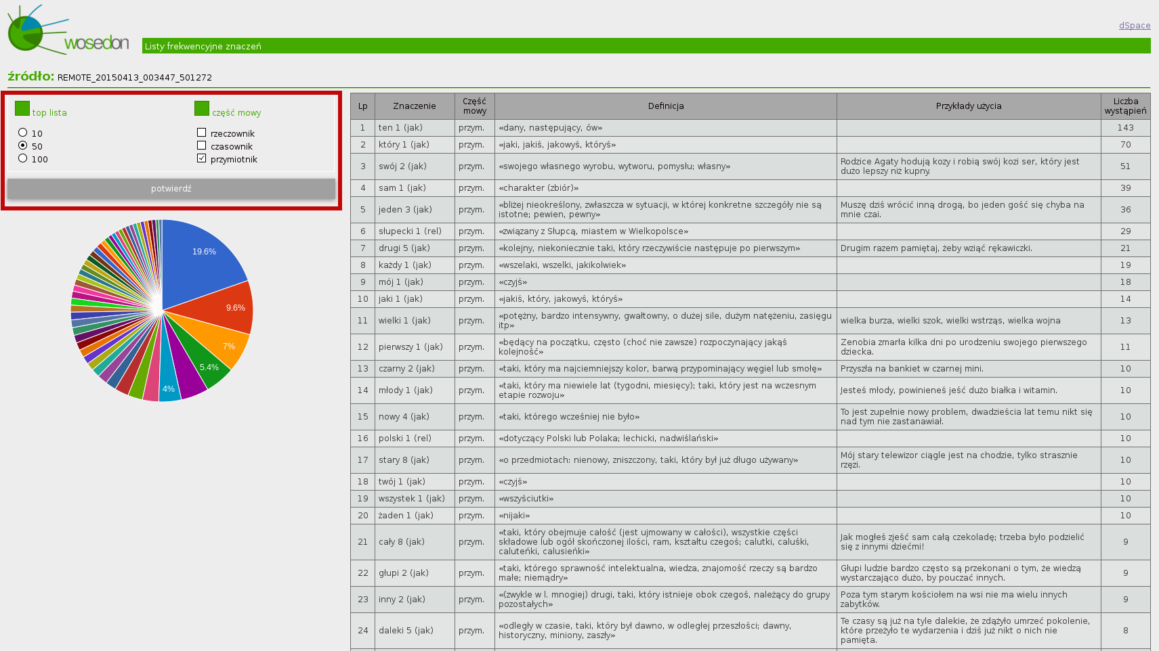Screen dimensions: 1159x651
Task: Click the green square beside część mowy
Action: 202,108
